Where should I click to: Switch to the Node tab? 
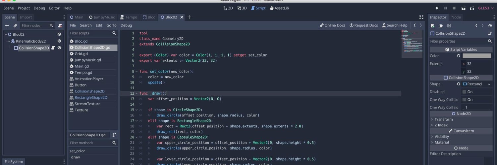click(456, 17)
